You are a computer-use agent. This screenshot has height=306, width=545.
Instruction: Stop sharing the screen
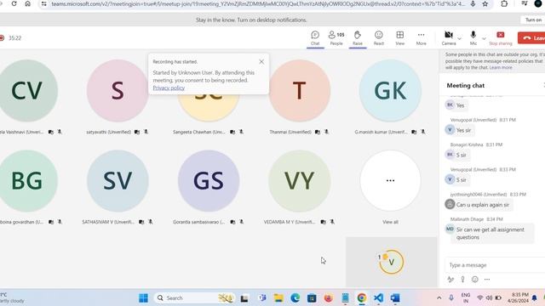pyautogui.click(x=501, y=38)
